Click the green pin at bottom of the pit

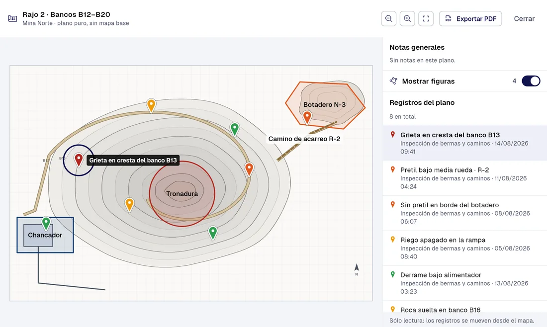213,233
